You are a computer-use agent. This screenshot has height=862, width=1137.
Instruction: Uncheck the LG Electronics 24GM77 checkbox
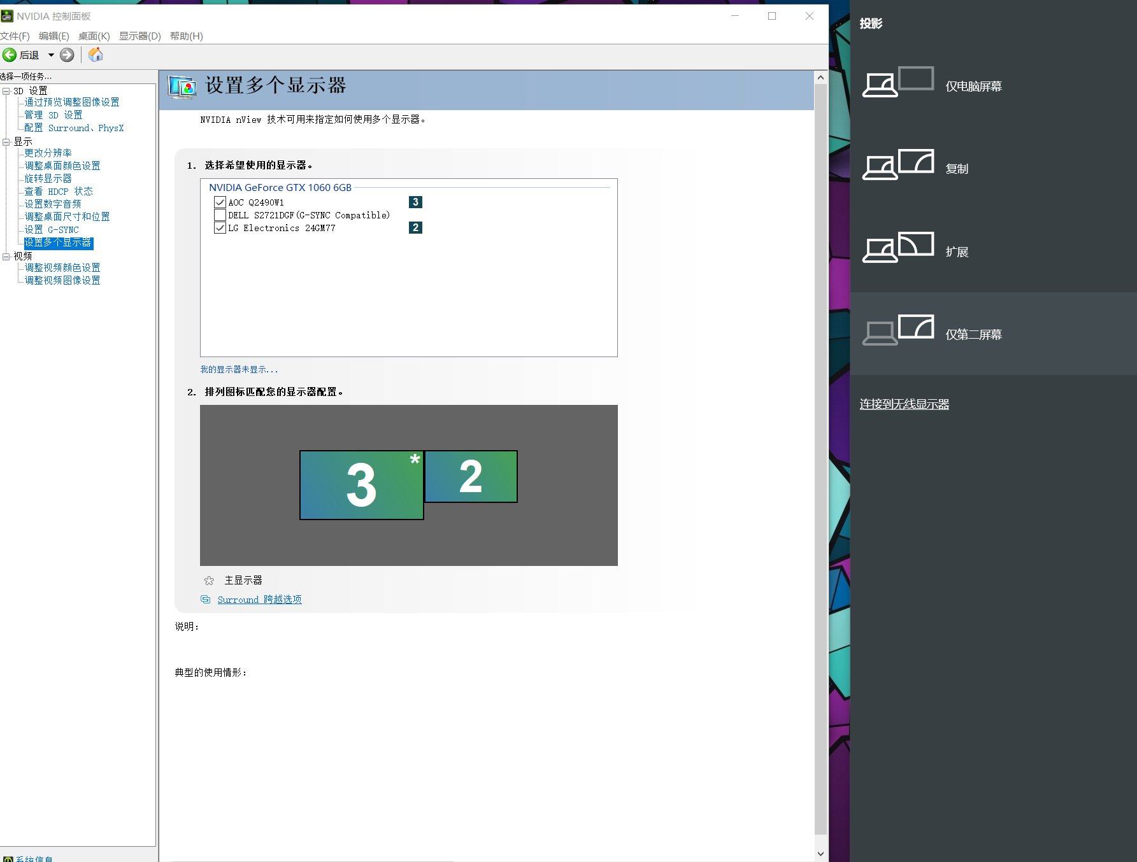[x=220, y=228]
